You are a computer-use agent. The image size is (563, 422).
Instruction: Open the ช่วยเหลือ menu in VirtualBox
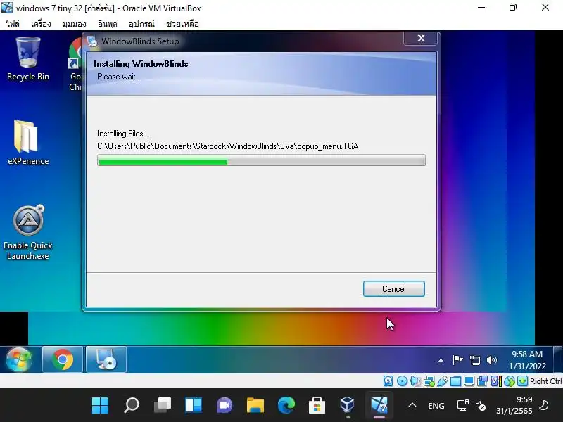pyautogui.click(x=182, y=24)
